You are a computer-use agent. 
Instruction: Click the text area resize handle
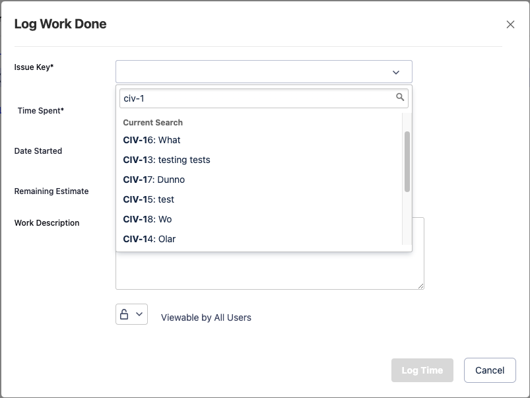pyautogui.click(x=420, y=286)
